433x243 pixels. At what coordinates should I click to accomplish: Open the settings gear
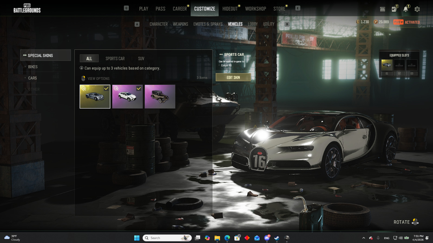(417, 9)
